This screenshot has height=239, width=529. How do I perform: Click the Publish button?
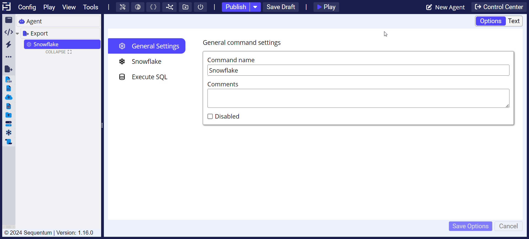click(x=236, y=7)
